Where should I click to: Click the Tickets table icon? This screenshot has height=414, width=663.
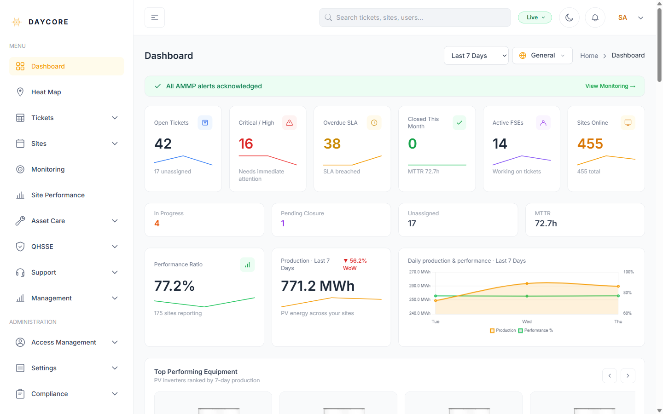pos(20,118)
